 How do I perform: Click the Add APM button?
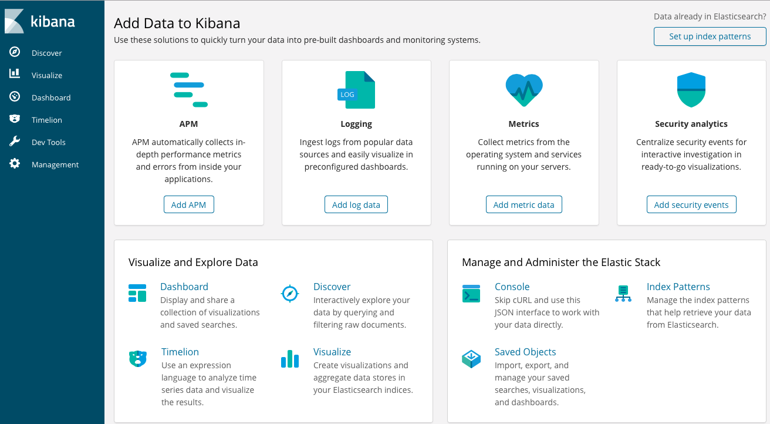(x=189, y=204)
